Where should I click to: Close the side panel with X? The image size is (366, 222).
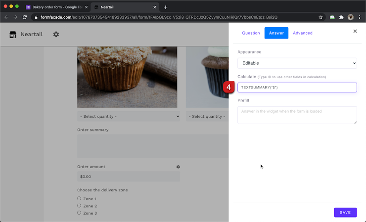[355, 31]
